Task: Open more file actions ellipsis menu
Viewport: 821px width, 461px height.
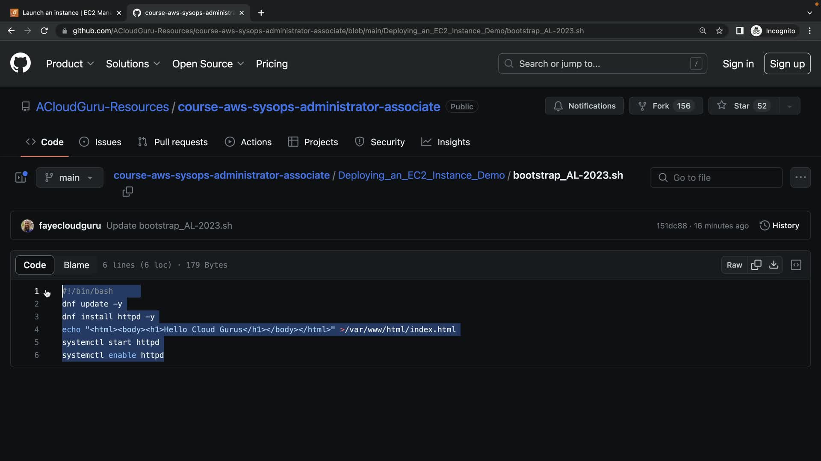Action: click(800, 177)
